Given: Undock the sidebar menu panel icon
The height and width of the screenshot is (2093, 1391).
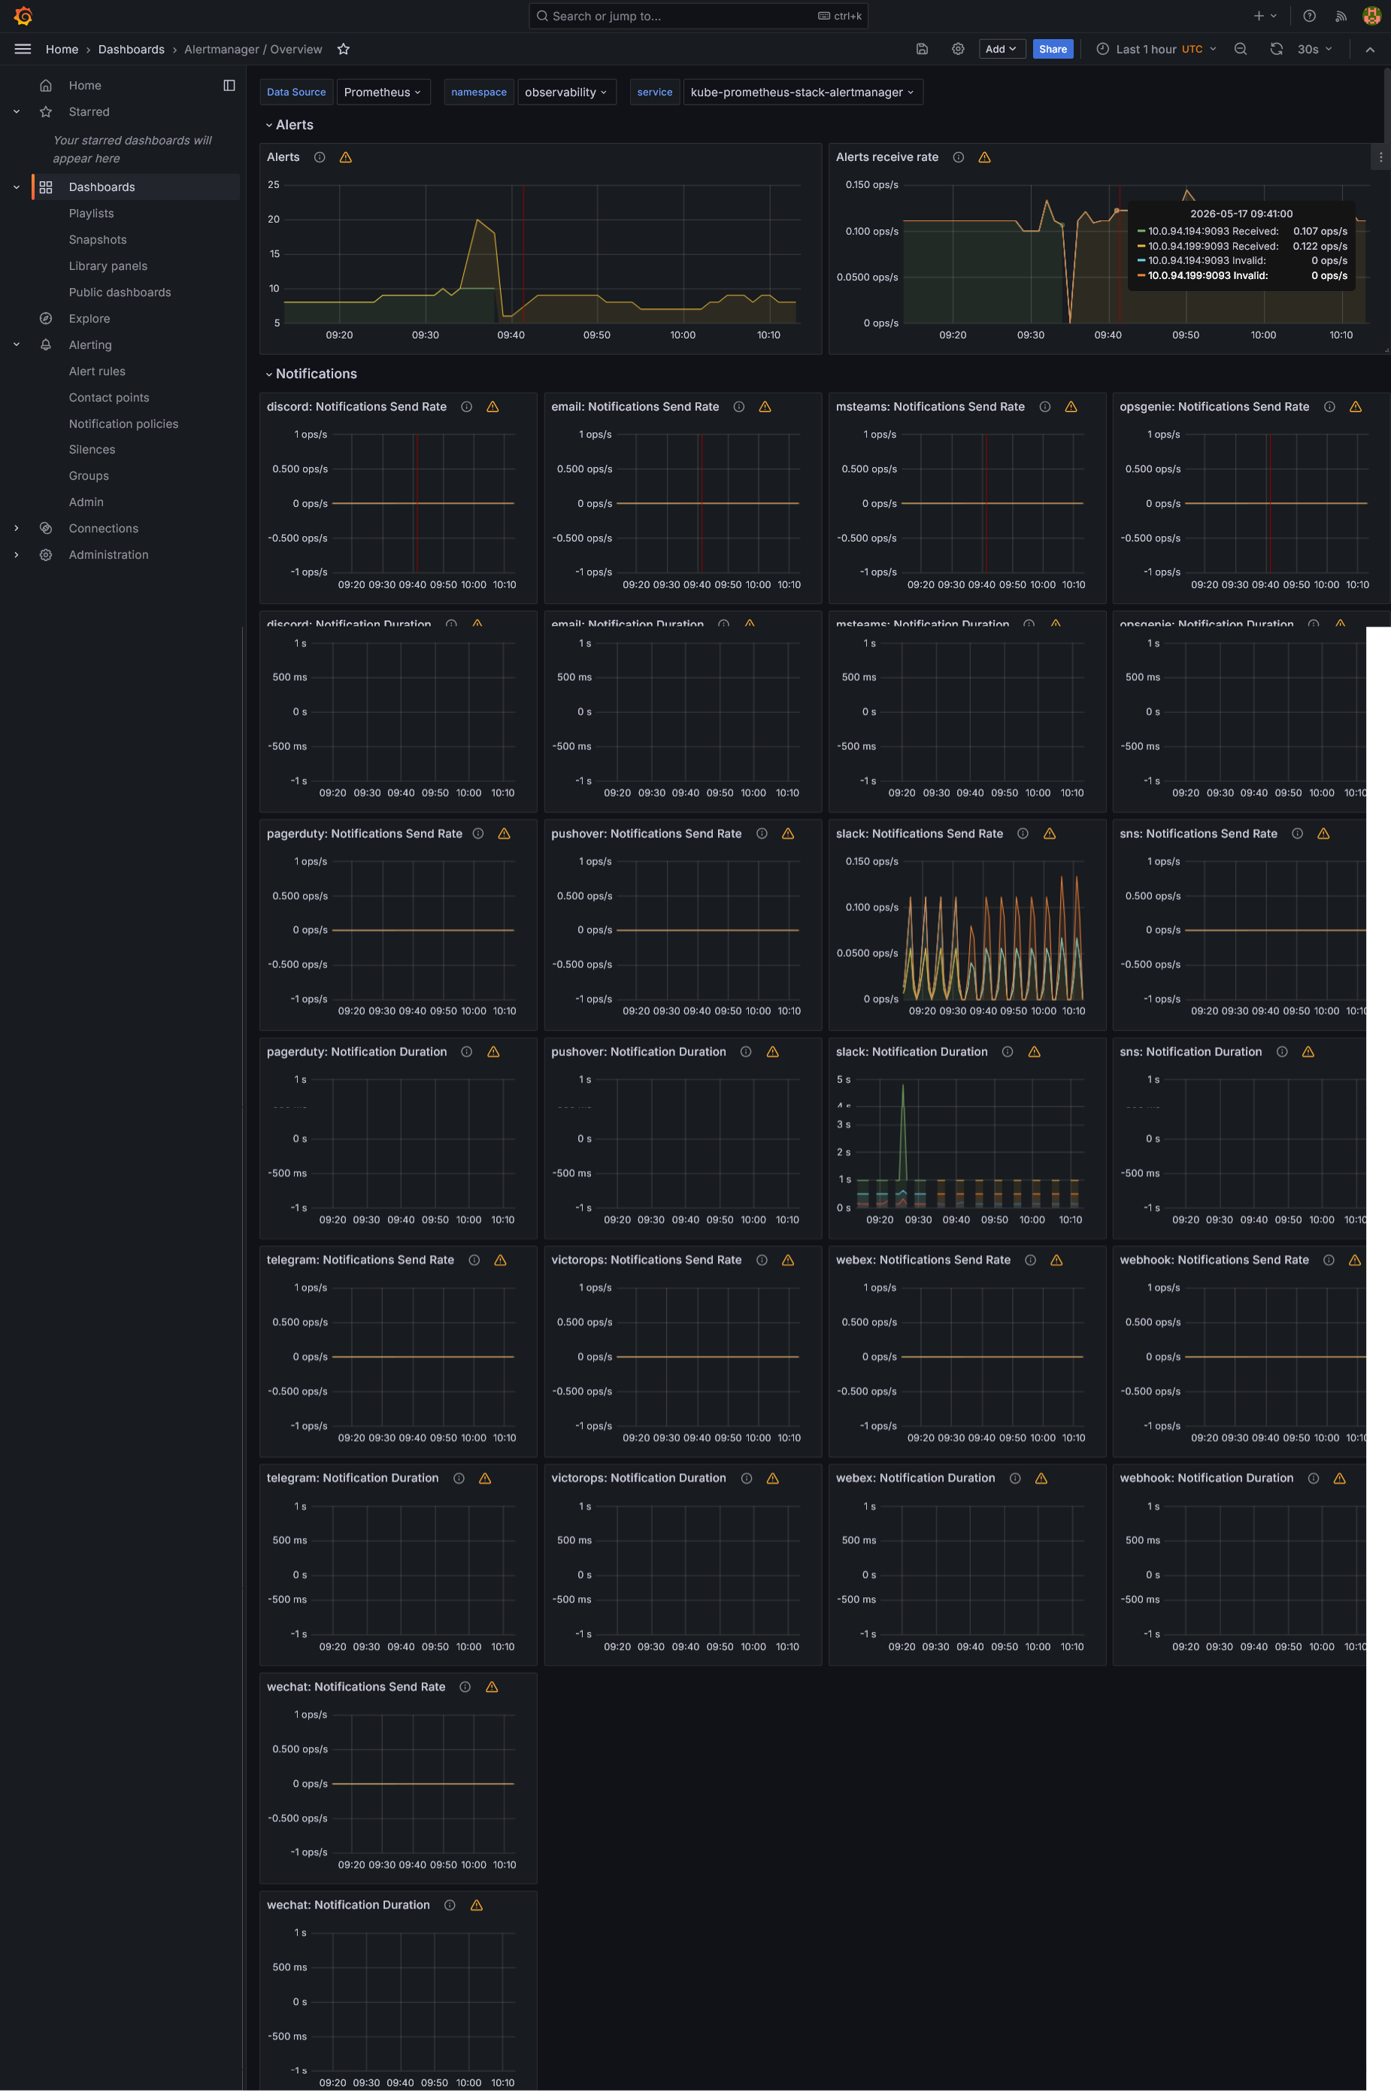Looking at the screenshot, I should click(x=229, y=85).
